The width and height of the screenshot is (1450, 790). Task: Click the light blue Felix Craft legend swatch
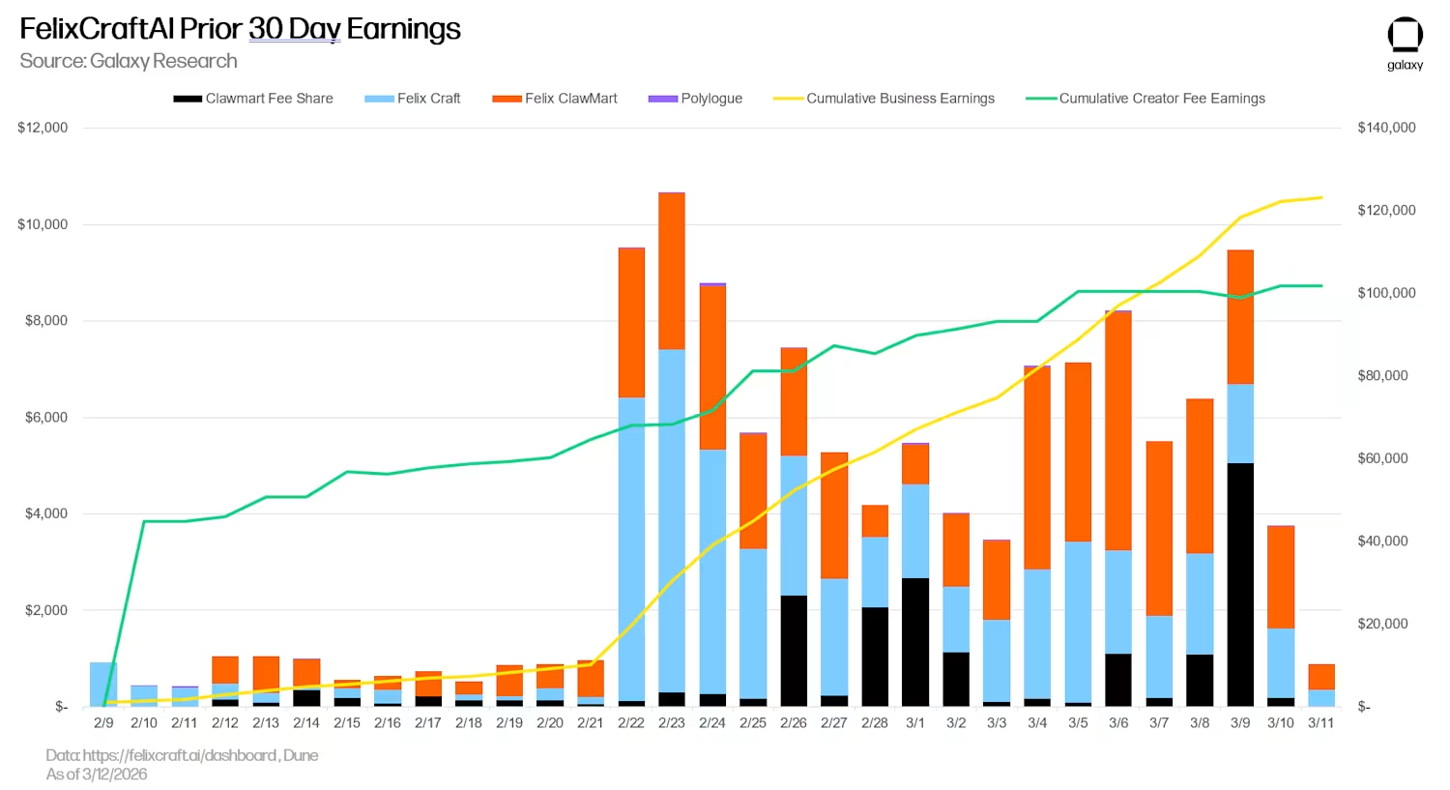coord(379,99)
